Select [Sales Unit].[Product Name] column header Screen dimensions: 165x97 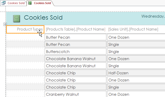pyautogui.click(x=133, y=29)
